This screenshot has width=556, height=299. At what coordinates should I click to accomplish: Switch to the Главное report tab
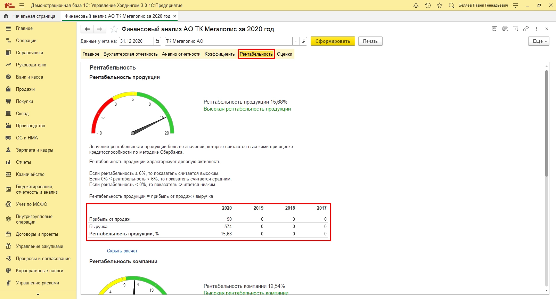tap(91, 54)
